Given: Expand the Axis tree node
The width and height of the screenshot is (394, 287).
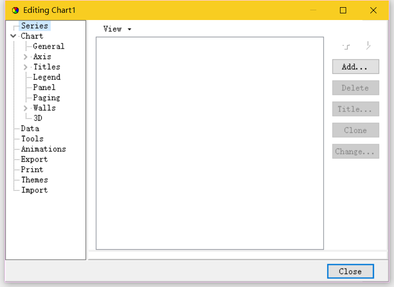Looking at the screenshot, I should [x=25, y=56].
